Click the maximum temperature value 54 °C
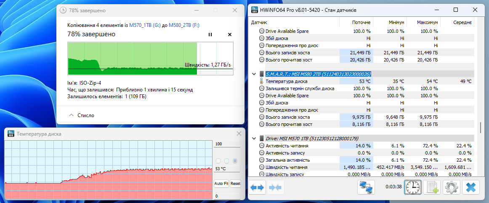The image size is (489, 203). tap(431, 81)
